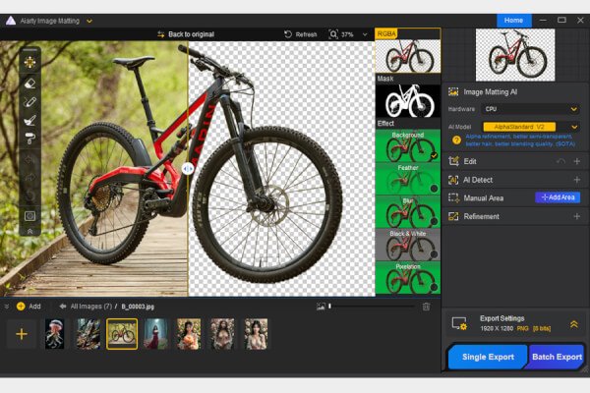Click the Back to original swap icon

tap(160, 34)
